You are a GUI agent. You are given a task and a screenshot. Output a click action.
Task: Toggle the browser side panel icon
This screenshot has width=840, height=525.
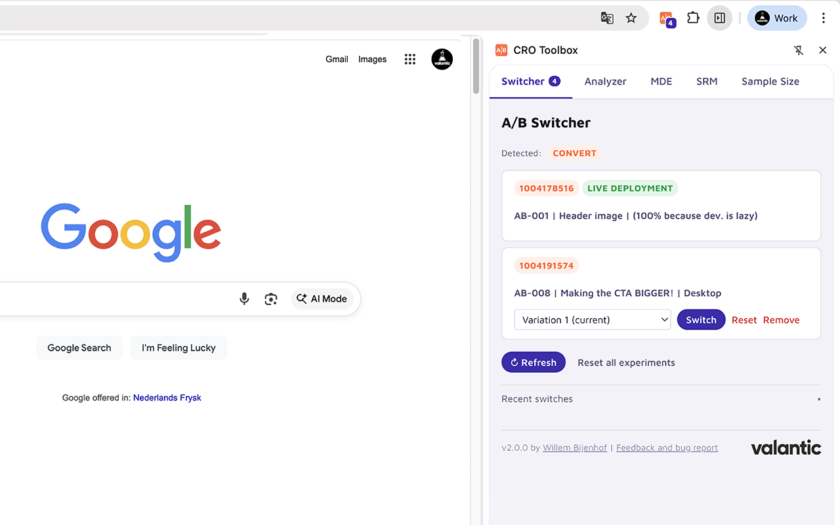click(720, 18)
